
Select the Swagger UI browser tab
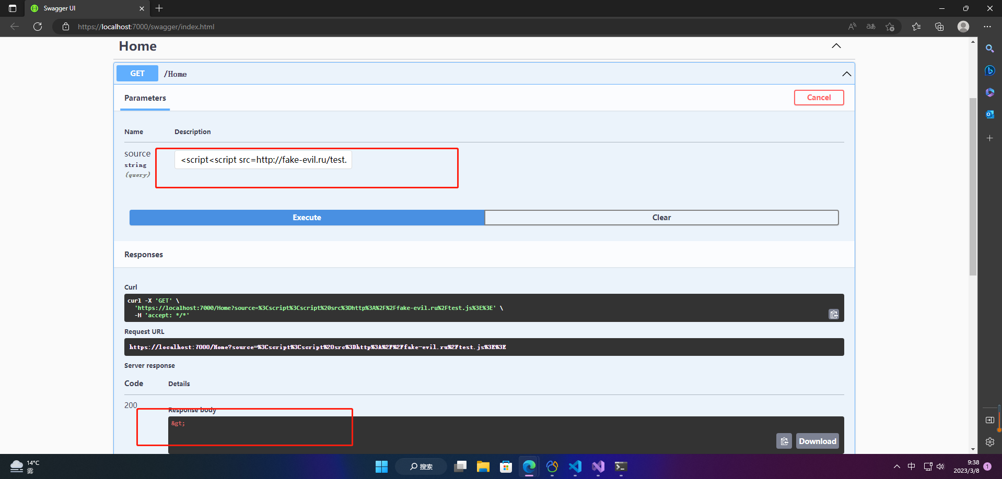tap(86, 8)
